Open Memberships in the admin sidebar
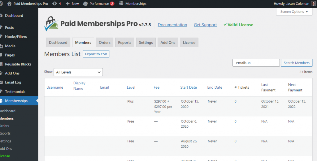The image size is (317, 161). tap(19, 101)
